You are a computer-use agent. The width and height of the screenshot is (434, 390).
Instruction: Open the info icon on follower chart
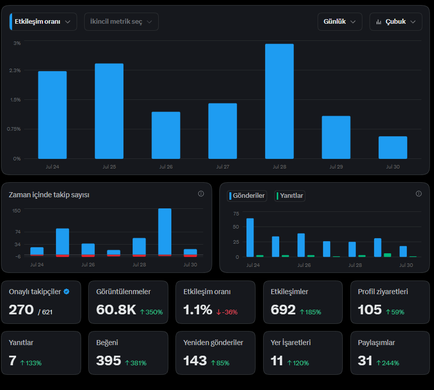(x=201, y=194)
